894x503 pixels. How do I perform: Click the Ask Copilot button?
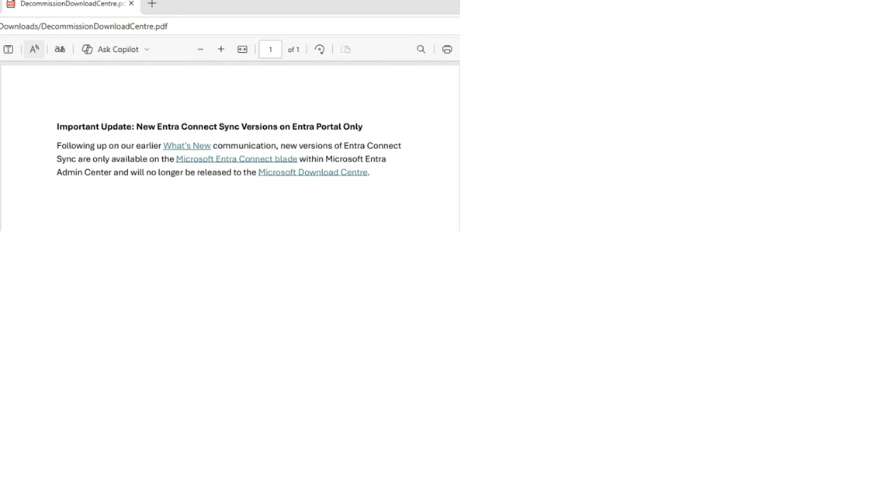coord(111,50)
